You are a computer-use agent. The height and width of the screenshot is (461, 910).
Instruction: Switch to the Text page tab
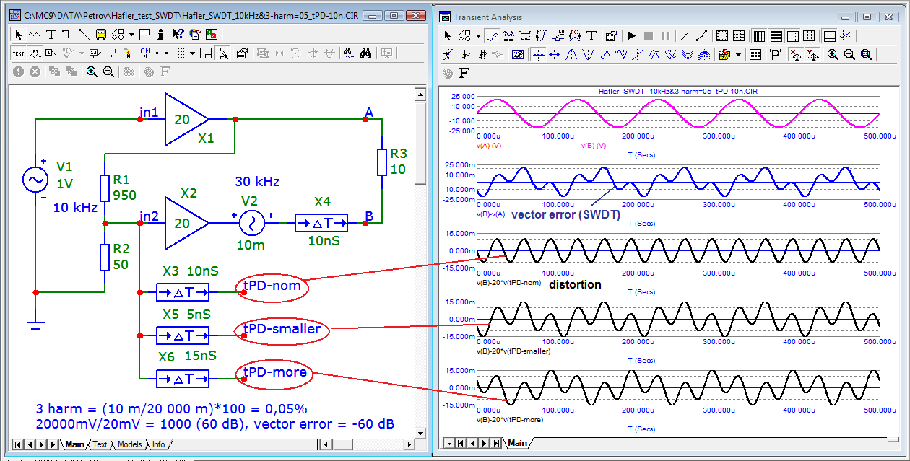tap(100, 444)
